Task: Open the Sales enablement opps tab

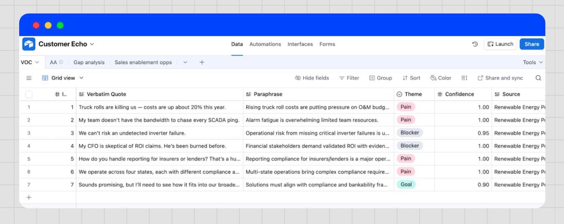Action: pos(143,62)
